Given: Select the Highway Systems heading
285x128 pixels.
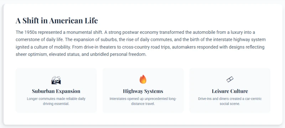Looking at the screenshot, I should (143, 91).
